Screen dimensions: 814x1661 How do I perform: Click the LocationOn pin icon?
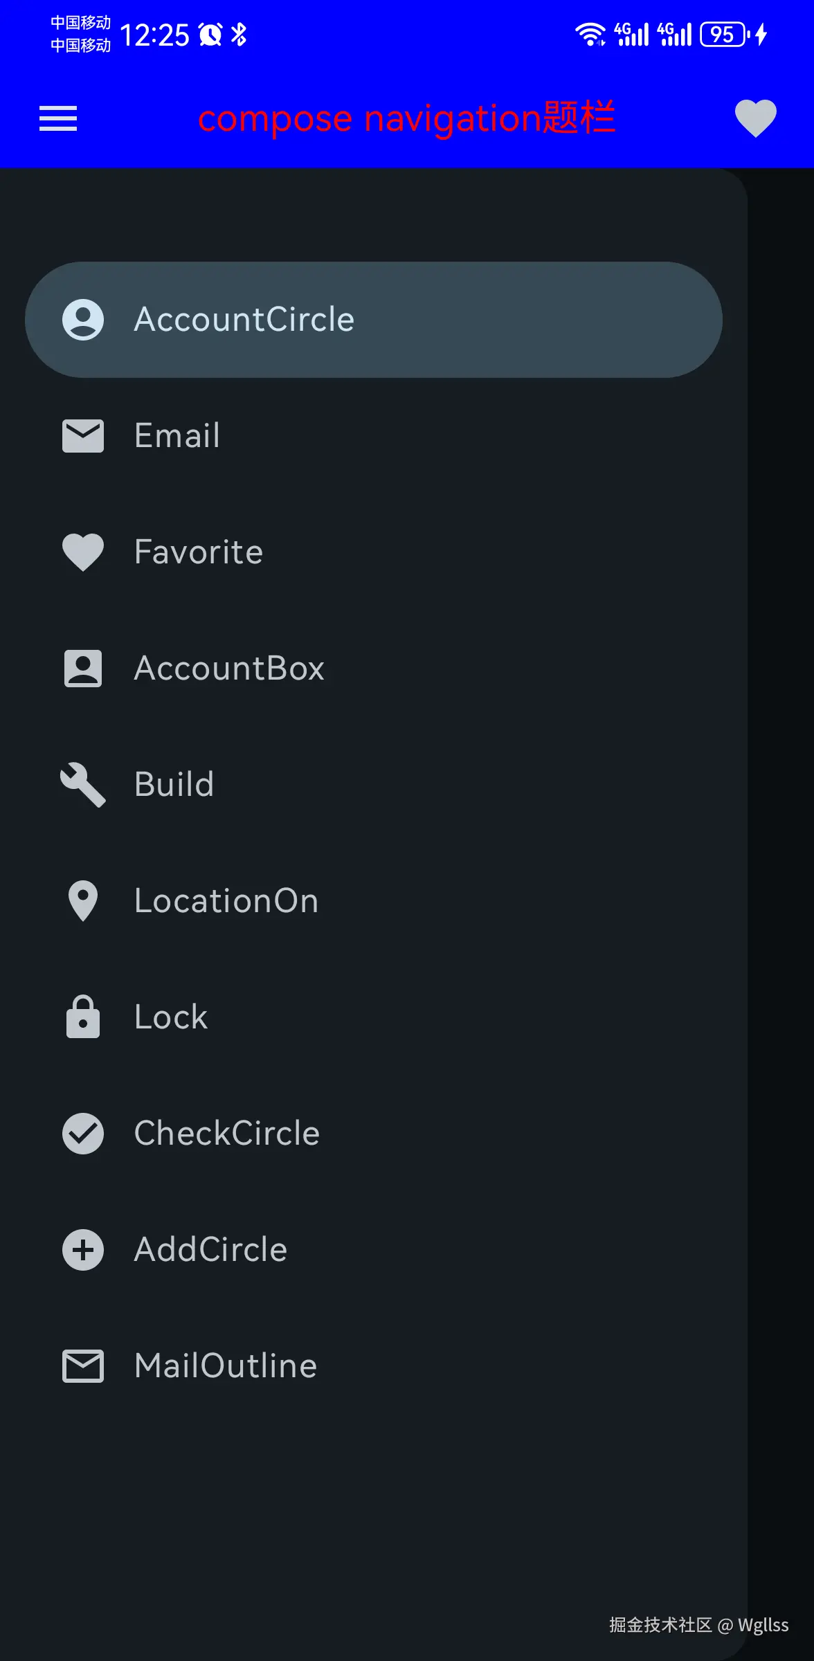tap(83, 901)
